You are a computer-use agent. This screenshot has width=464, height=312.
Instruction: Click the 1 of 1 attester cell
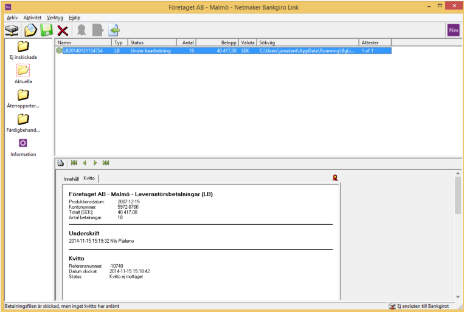pyautogui.click(x=367, y=50)
